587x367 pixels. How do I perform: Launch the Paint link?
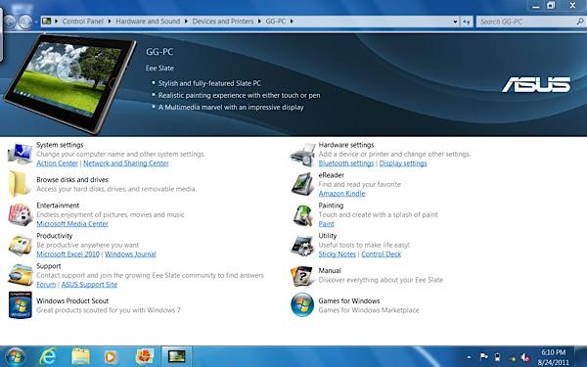tap(326, 224)
